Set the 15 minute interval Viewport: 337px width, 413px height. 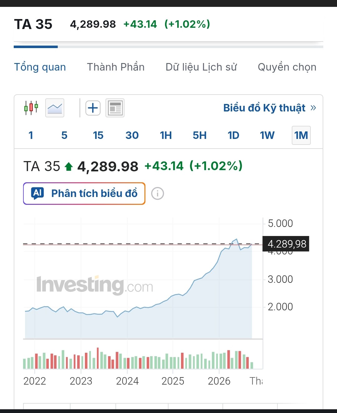98,135
